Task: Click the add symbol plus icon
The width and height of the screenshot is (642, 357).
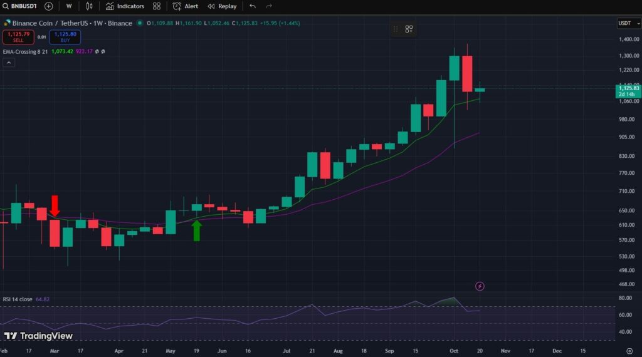Action: tap(49, 6)
